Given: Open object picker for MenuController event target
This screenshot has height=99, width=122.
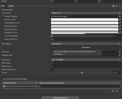Looking at the screenshot, I should click(x=36, y=86).
